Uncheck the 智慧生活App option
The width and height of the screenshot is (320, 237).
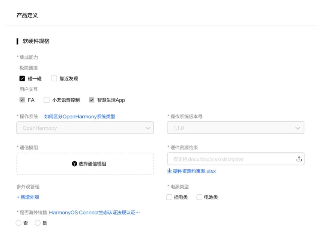91,100
